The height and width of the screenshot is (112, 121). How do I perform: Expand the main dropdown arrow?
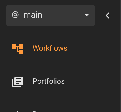[x=87, y=15]
